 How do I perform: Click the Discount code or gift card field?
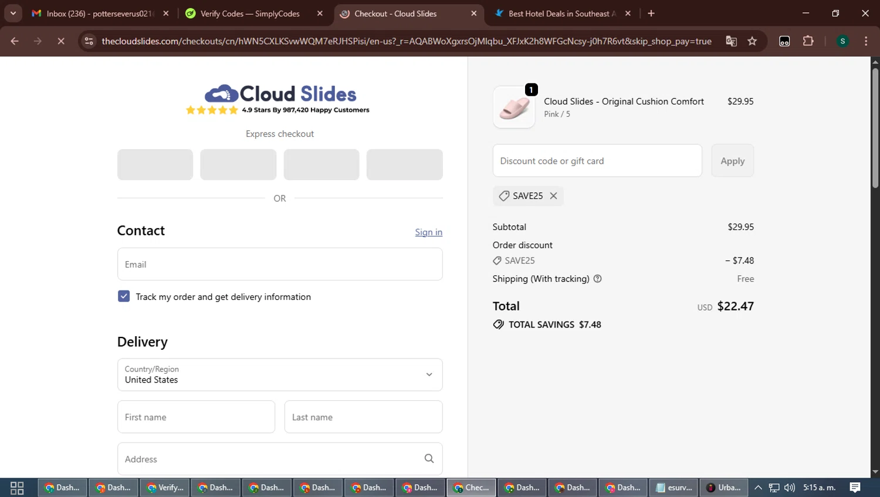tap(597, 161)
